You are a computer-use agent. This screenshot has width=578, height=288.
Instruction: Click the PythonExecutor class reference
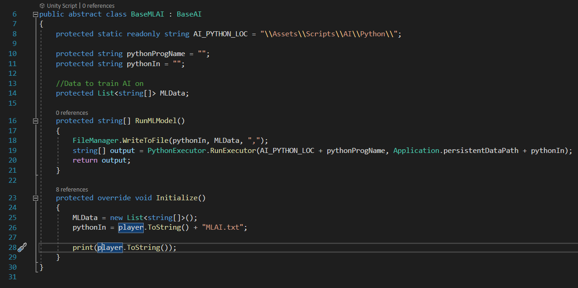coord(177,151)
